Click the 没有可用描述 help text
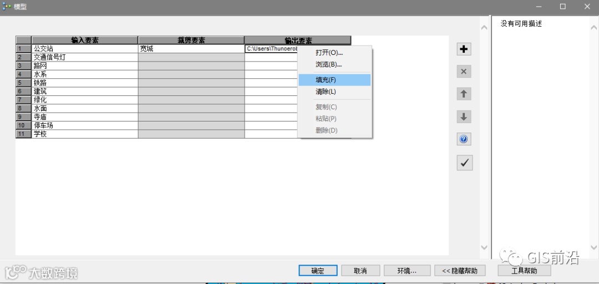 click(x=521, y=24)
